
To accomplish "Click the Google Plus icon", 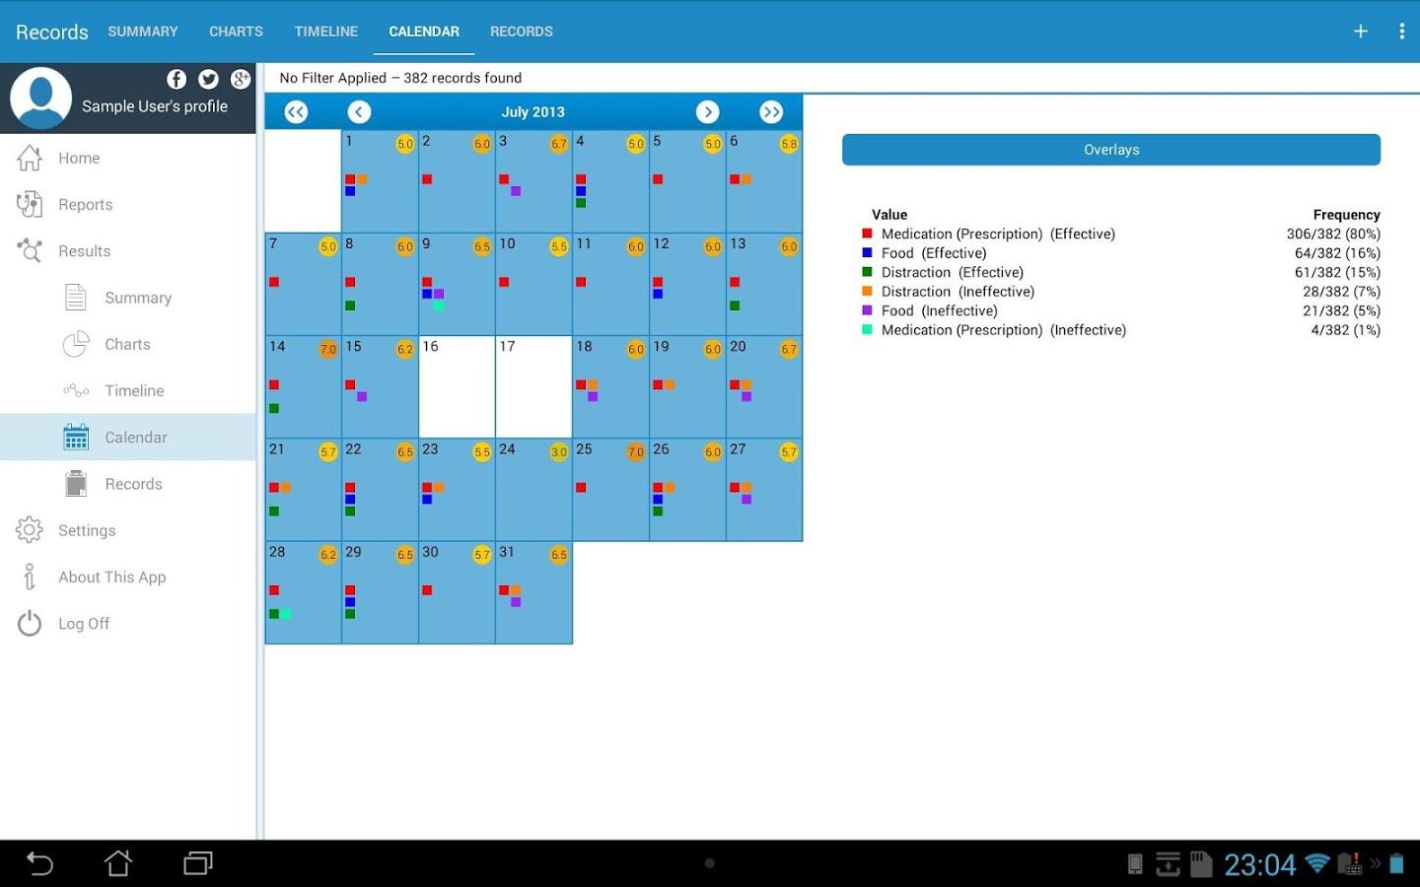I will pos(241,79).
